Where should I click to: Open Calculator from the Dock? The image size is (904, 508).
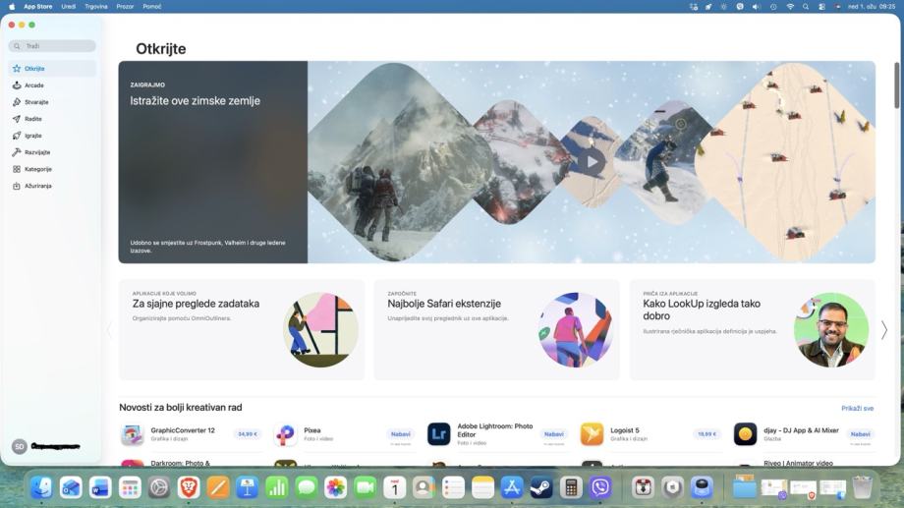click(x=571, y=487)
